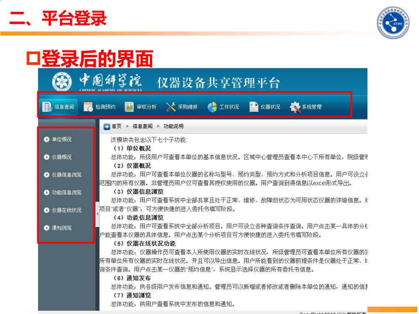The image size is (419, 314).
Task: Click the 检测预约 calendar icon
Action: click(x=88, y=107)
